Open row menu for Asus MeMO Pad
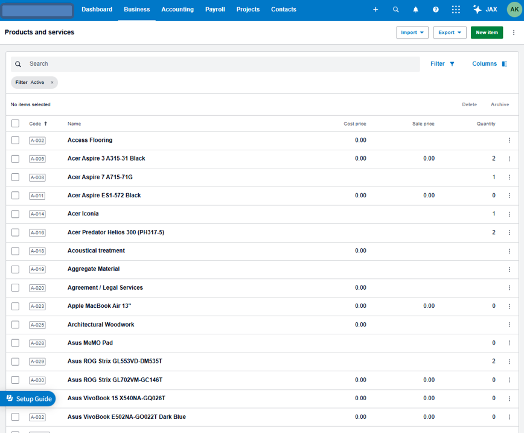 [509, 343]
